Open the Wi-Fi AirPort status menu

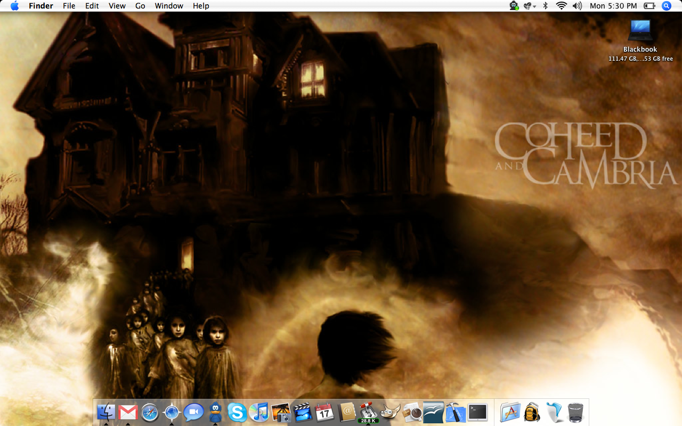(561, 6)
